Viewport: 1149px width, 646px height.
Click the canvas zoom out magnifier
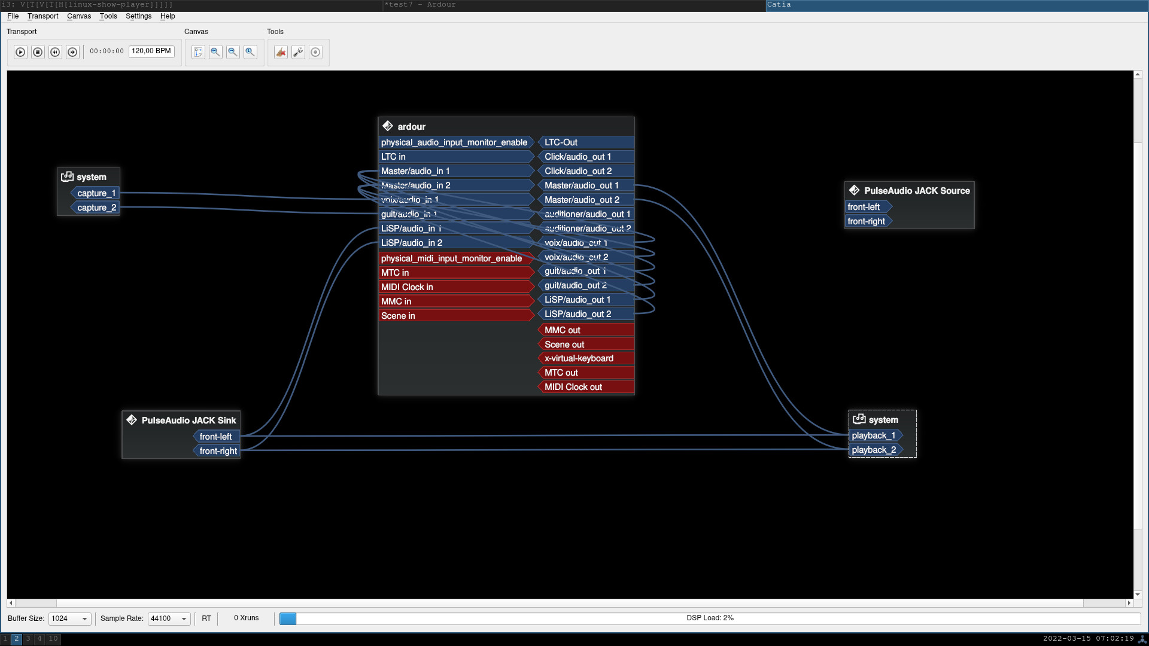(233, 52)
